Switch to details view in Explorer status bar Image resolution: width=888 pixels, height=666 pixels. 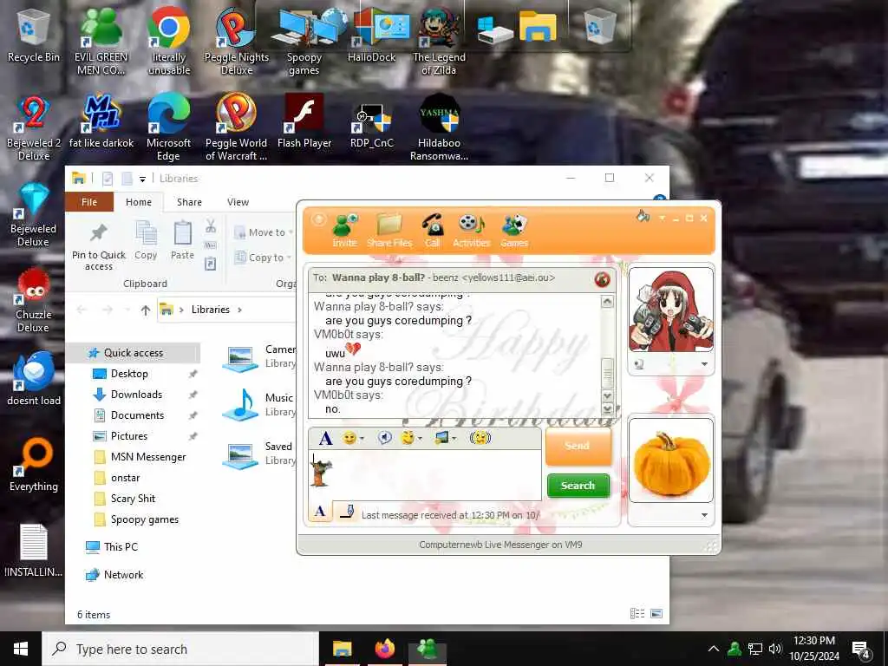tap(637, 613)
